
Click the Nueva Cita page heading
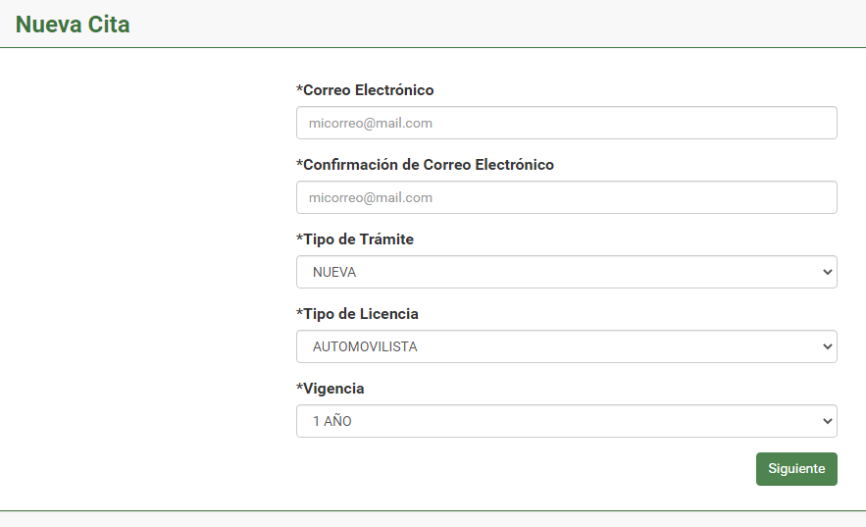coord(74,25)
